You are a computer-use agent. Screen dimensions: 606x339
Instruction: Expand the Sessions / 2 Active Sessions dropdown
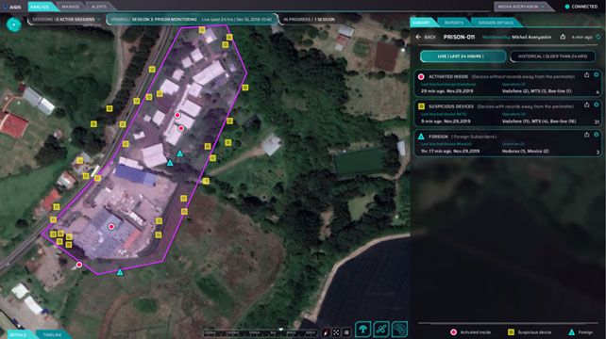pyautogui.click(x=66, y=19)
